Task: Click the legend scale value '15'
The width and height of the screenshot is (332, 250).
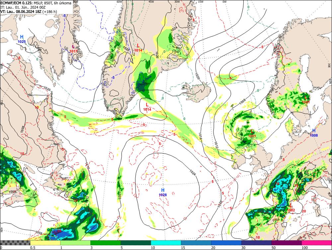Action: coord(183,247)
